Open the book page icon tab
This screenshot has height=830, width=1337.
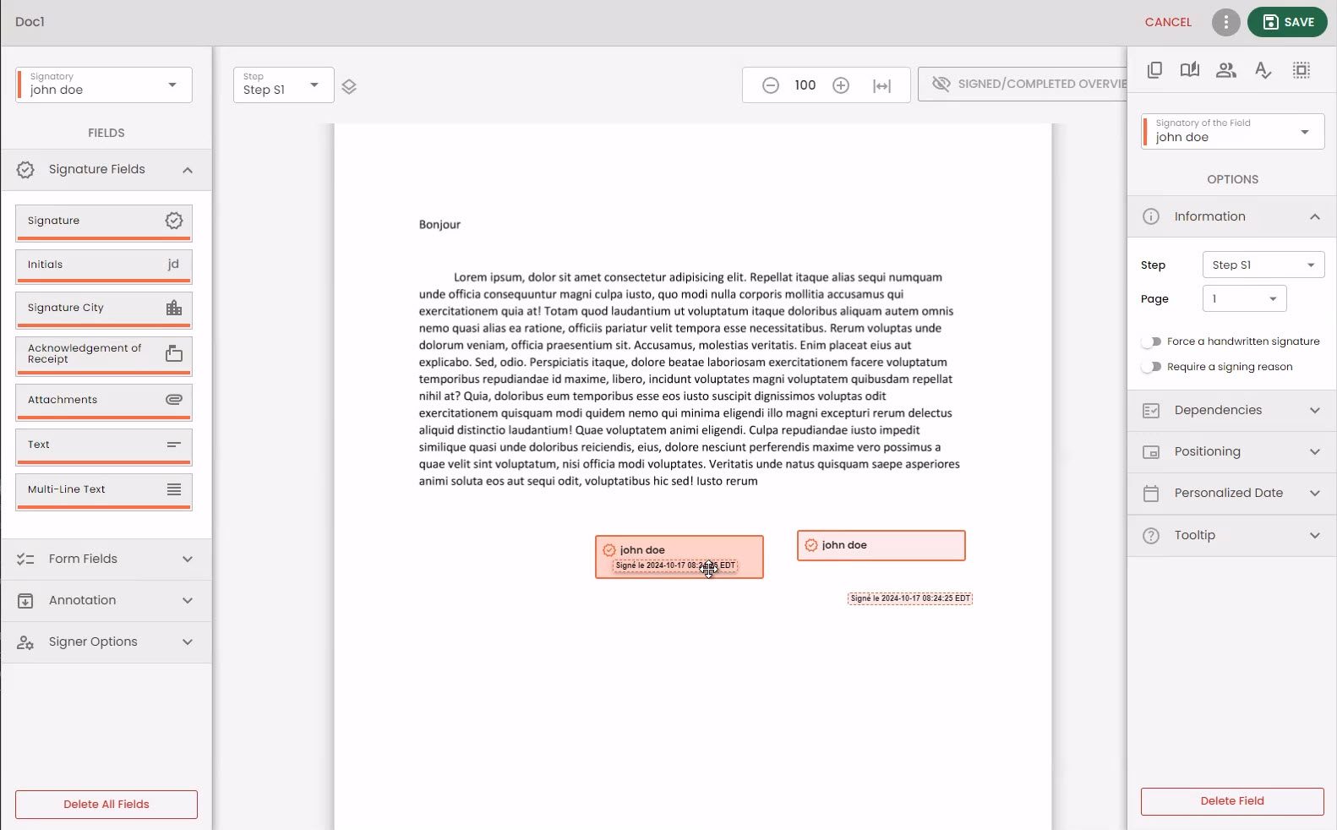point(1190,70)
